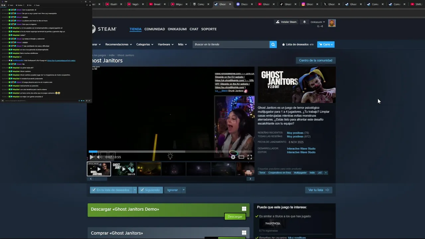
Task: Open the ONIKASUMI profile menu
Action: 177,29
